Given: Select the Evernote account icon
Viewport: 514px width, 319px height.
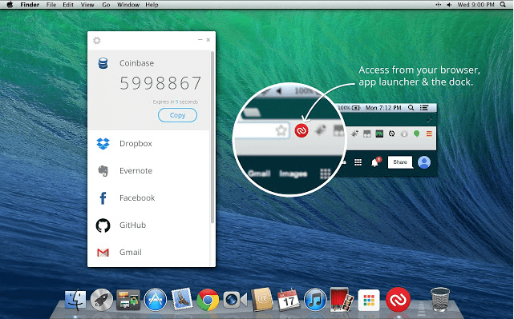Looking at the screenshot, I should (103, 170).
